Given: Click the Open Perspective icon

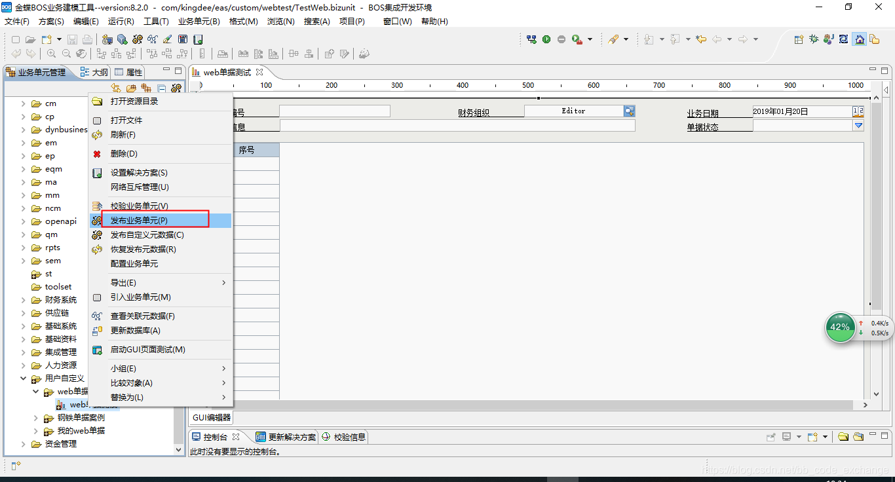Looking at the screenshot, I should [799, 39].
